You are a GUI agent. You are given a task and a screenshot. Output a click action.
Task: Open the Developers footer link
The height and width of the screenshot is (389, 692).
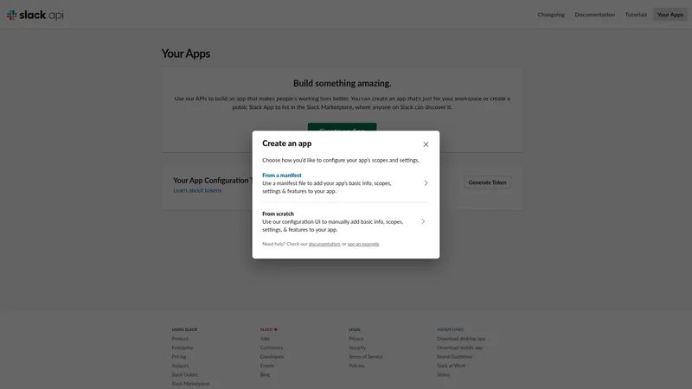pyautogui.click(x=272, y=356)
